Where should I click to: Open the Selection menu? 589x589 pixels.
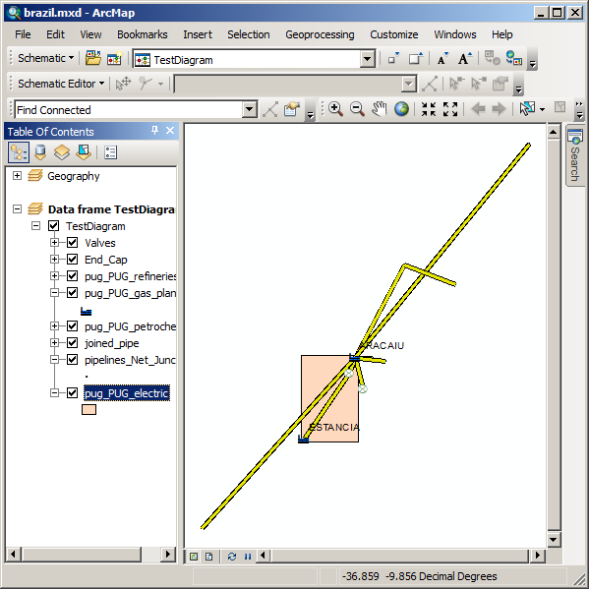tap(249, 34)
